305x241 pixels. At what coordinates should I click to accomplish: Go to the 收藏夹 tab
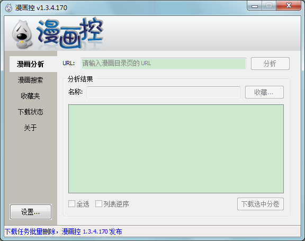(x=31, y=96)
